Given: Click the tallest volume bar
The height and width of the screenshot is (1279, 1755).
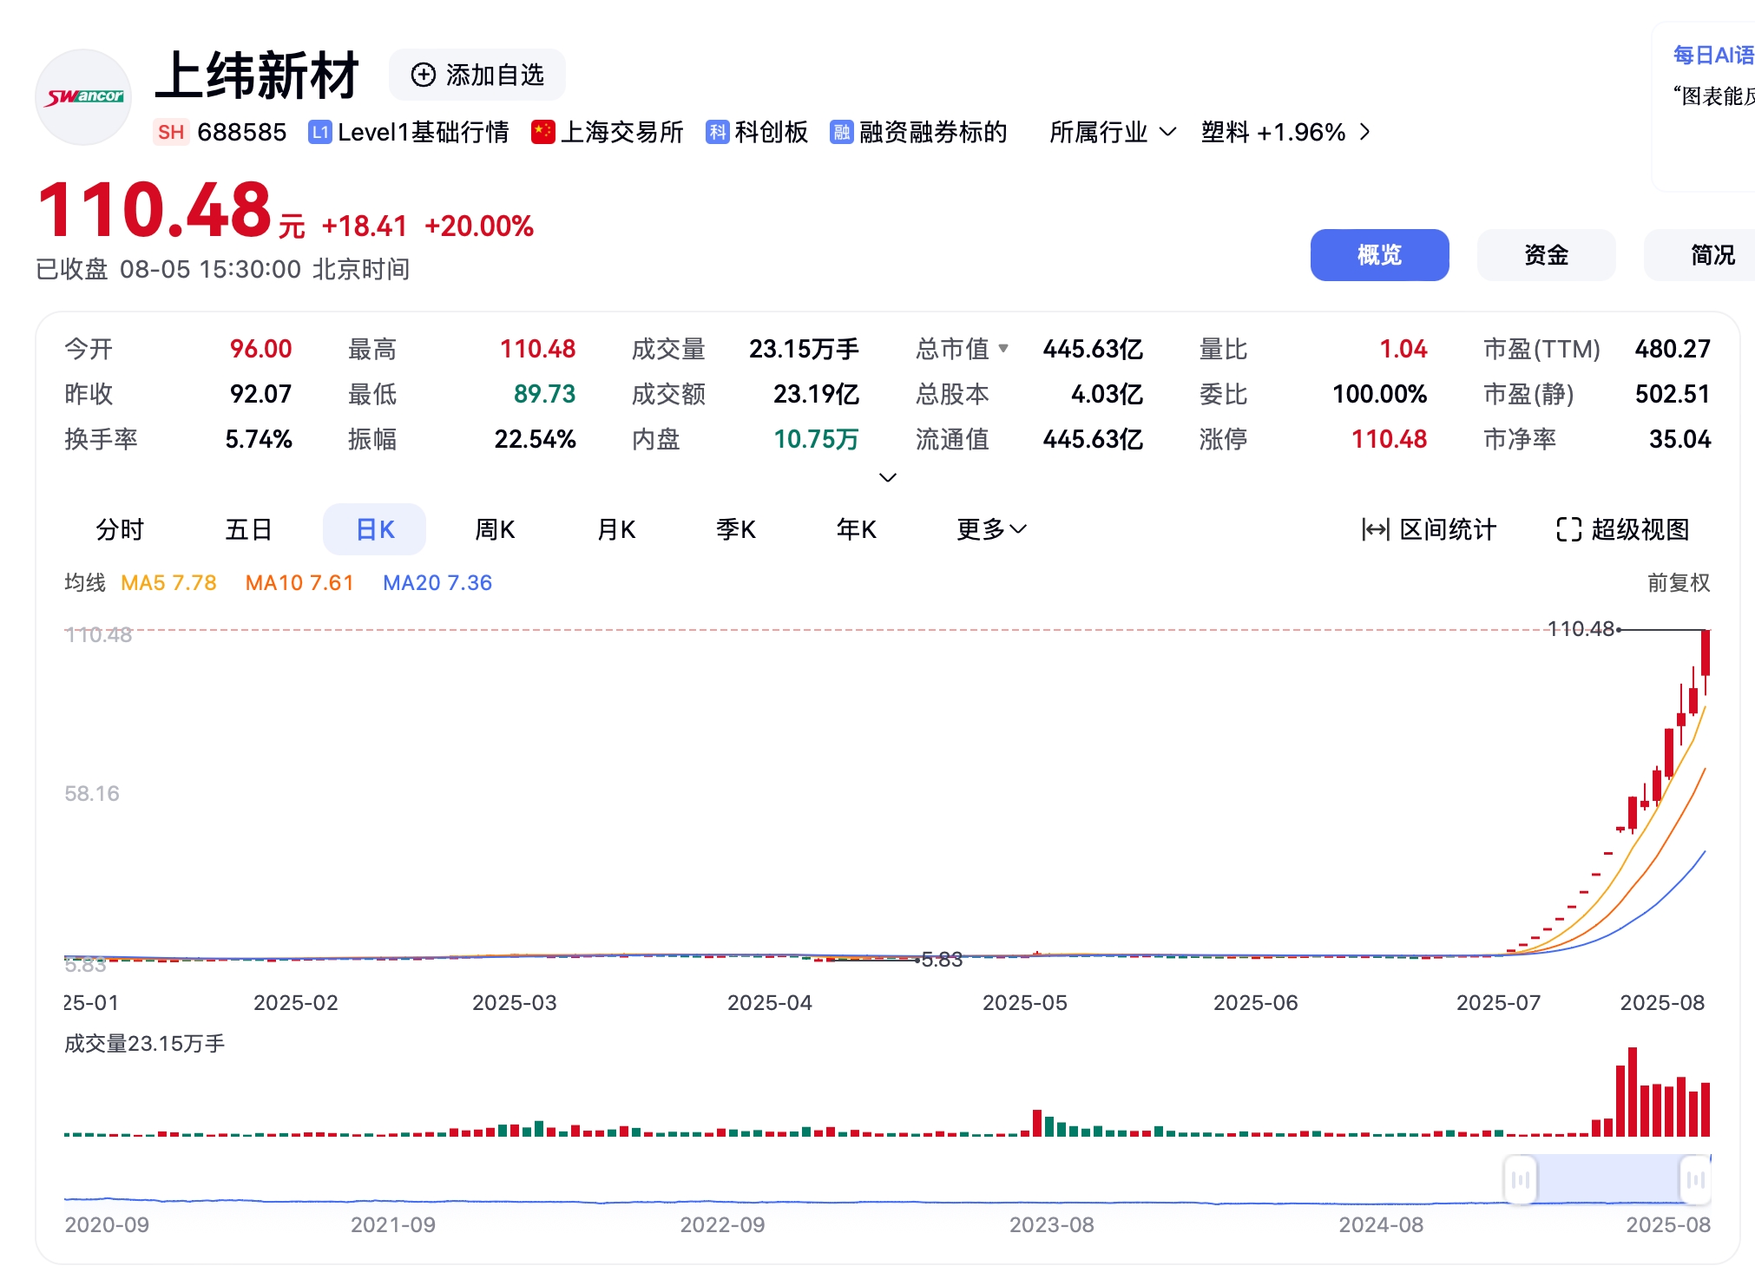Looking at the screenshot, I should (1633, 1092).
